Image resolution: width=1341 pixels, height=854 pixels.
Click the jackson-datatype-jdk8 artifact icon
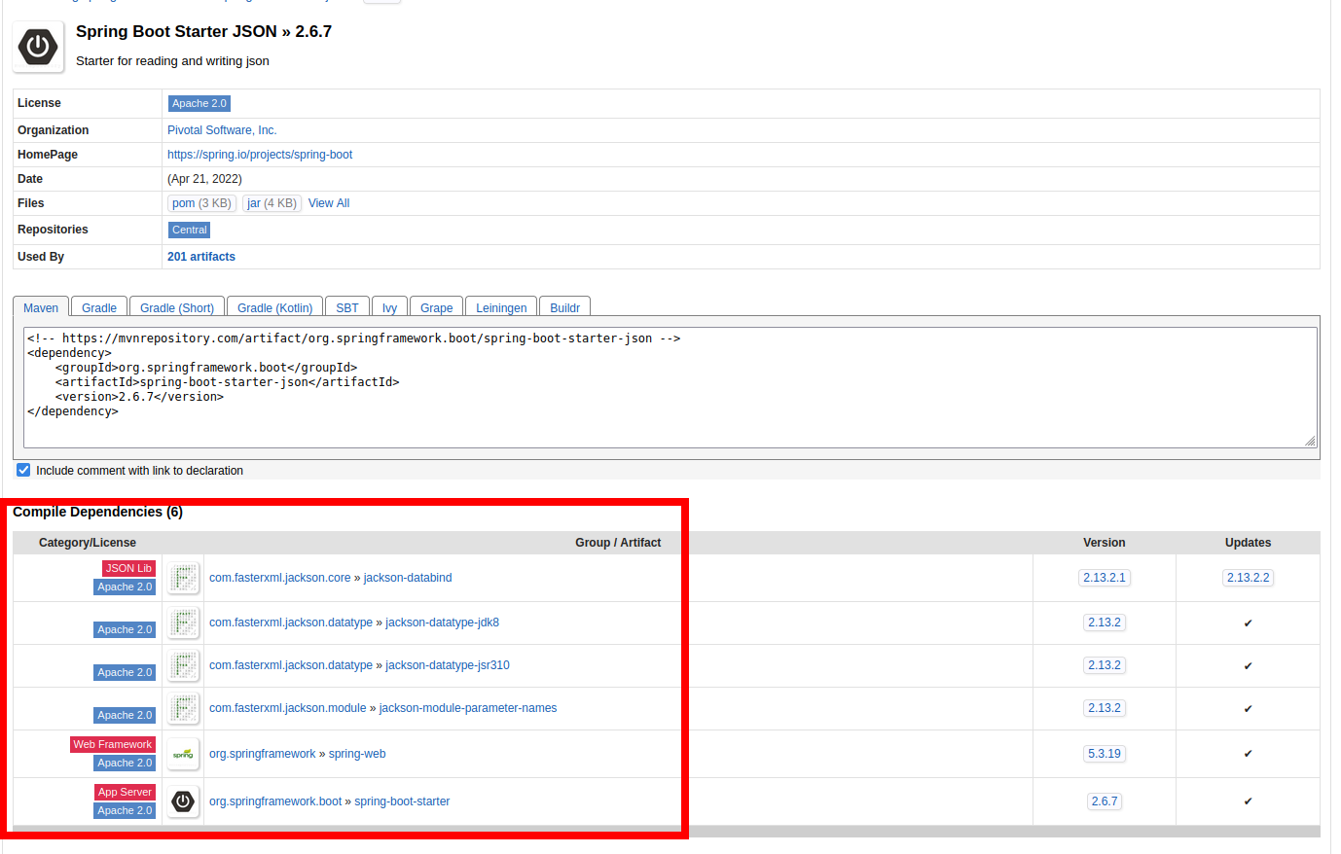(183, 623)
